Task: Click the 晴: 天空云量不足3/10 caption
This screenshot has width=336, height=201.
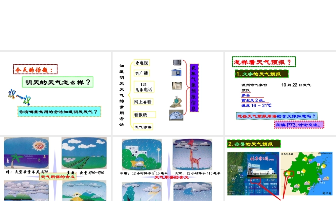Action: pyautogui.click(x=27, y=172)
